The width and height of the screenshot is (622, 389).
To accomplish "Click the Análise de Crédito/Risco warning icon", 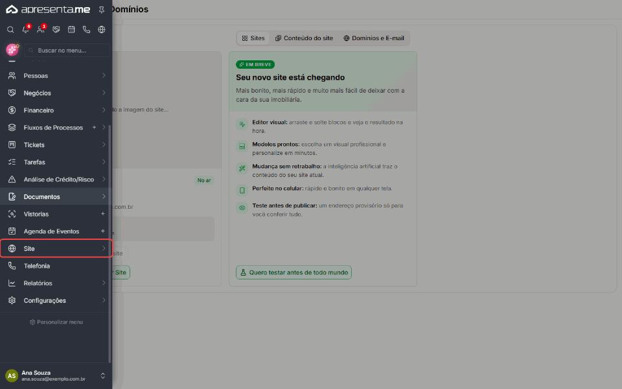I will pyautogui.click(x=12, y=180).
